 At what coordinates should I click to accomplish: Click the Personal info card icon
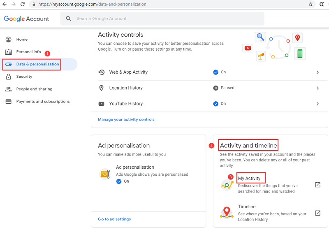click(8, 52)
